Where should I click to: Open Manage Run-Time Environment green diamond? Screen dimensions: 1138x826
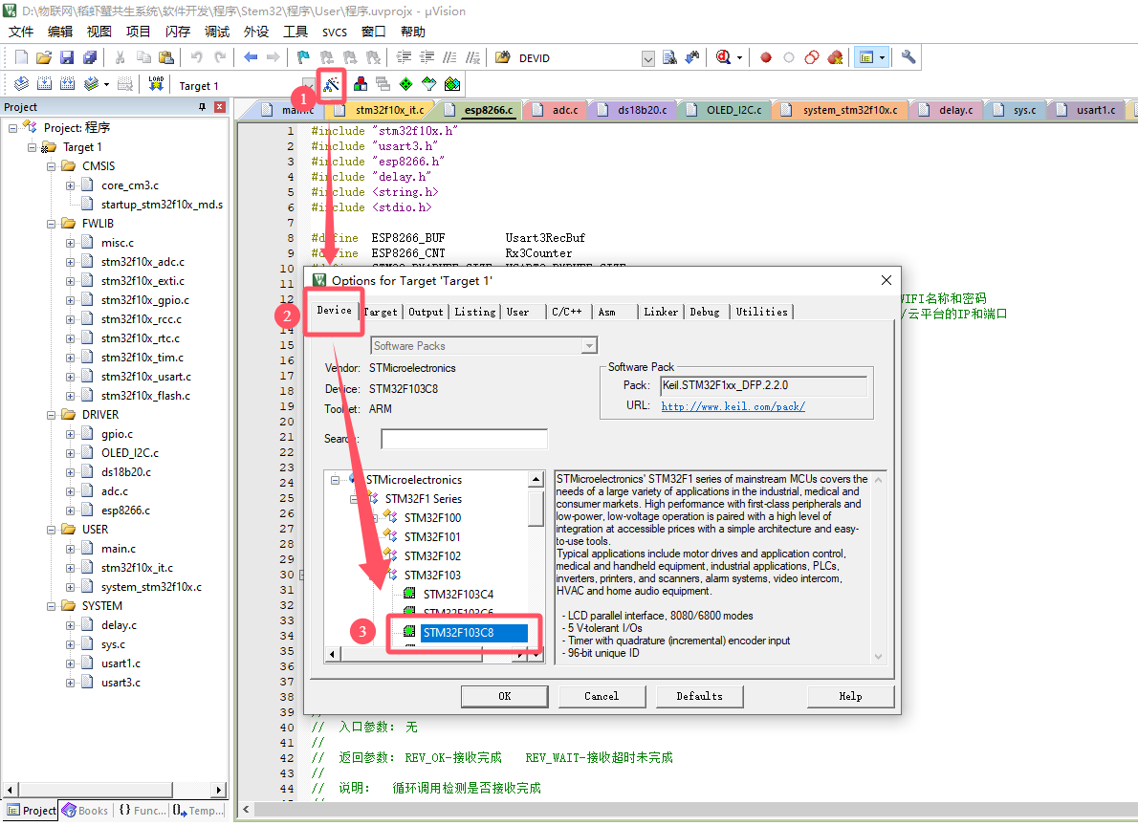[405, 84]
